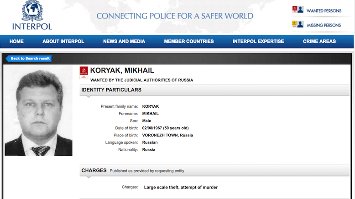Click the Connecting Police for a Safer World banner
This screenshot has height=199, width=355.
(175, 16)
